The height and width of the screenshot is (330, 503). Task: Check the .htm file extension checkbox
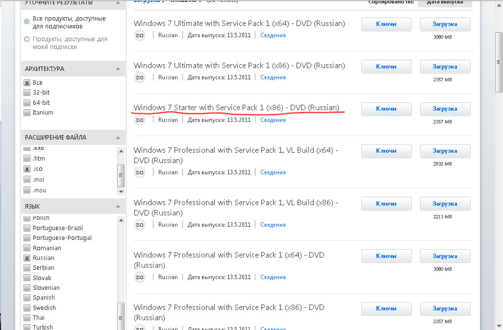(27, 158)
